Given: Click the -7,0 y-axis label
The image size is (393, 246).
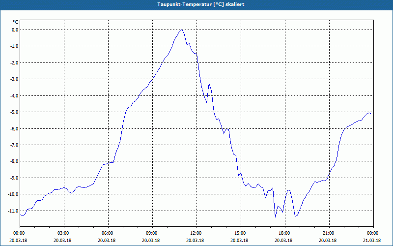Looking at the screenshot, I should 14,145.
